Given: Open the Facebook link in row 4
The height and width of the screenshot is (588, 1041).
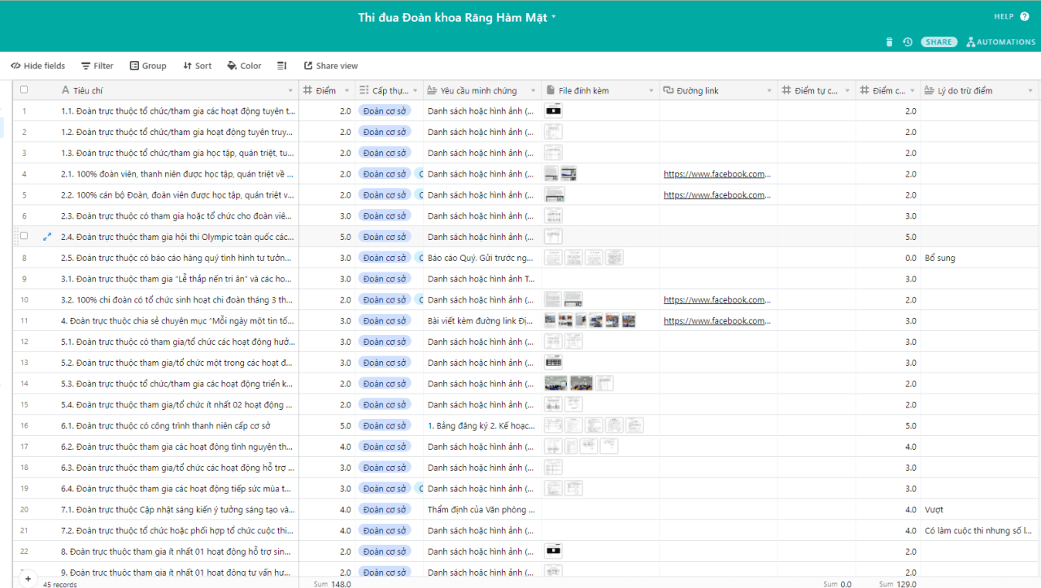Looking at the screenshot, I should [717, 174].
